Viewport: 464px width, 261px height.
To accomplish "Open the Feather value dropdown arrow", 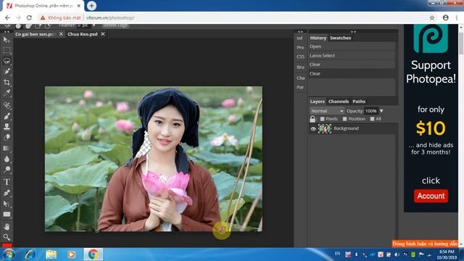I will [x=94, y=25].
